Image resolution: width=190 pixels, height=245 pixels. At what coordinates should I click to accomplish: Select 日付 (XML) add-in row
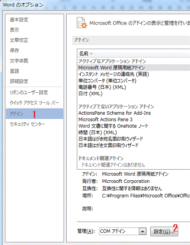coord(90,94)
